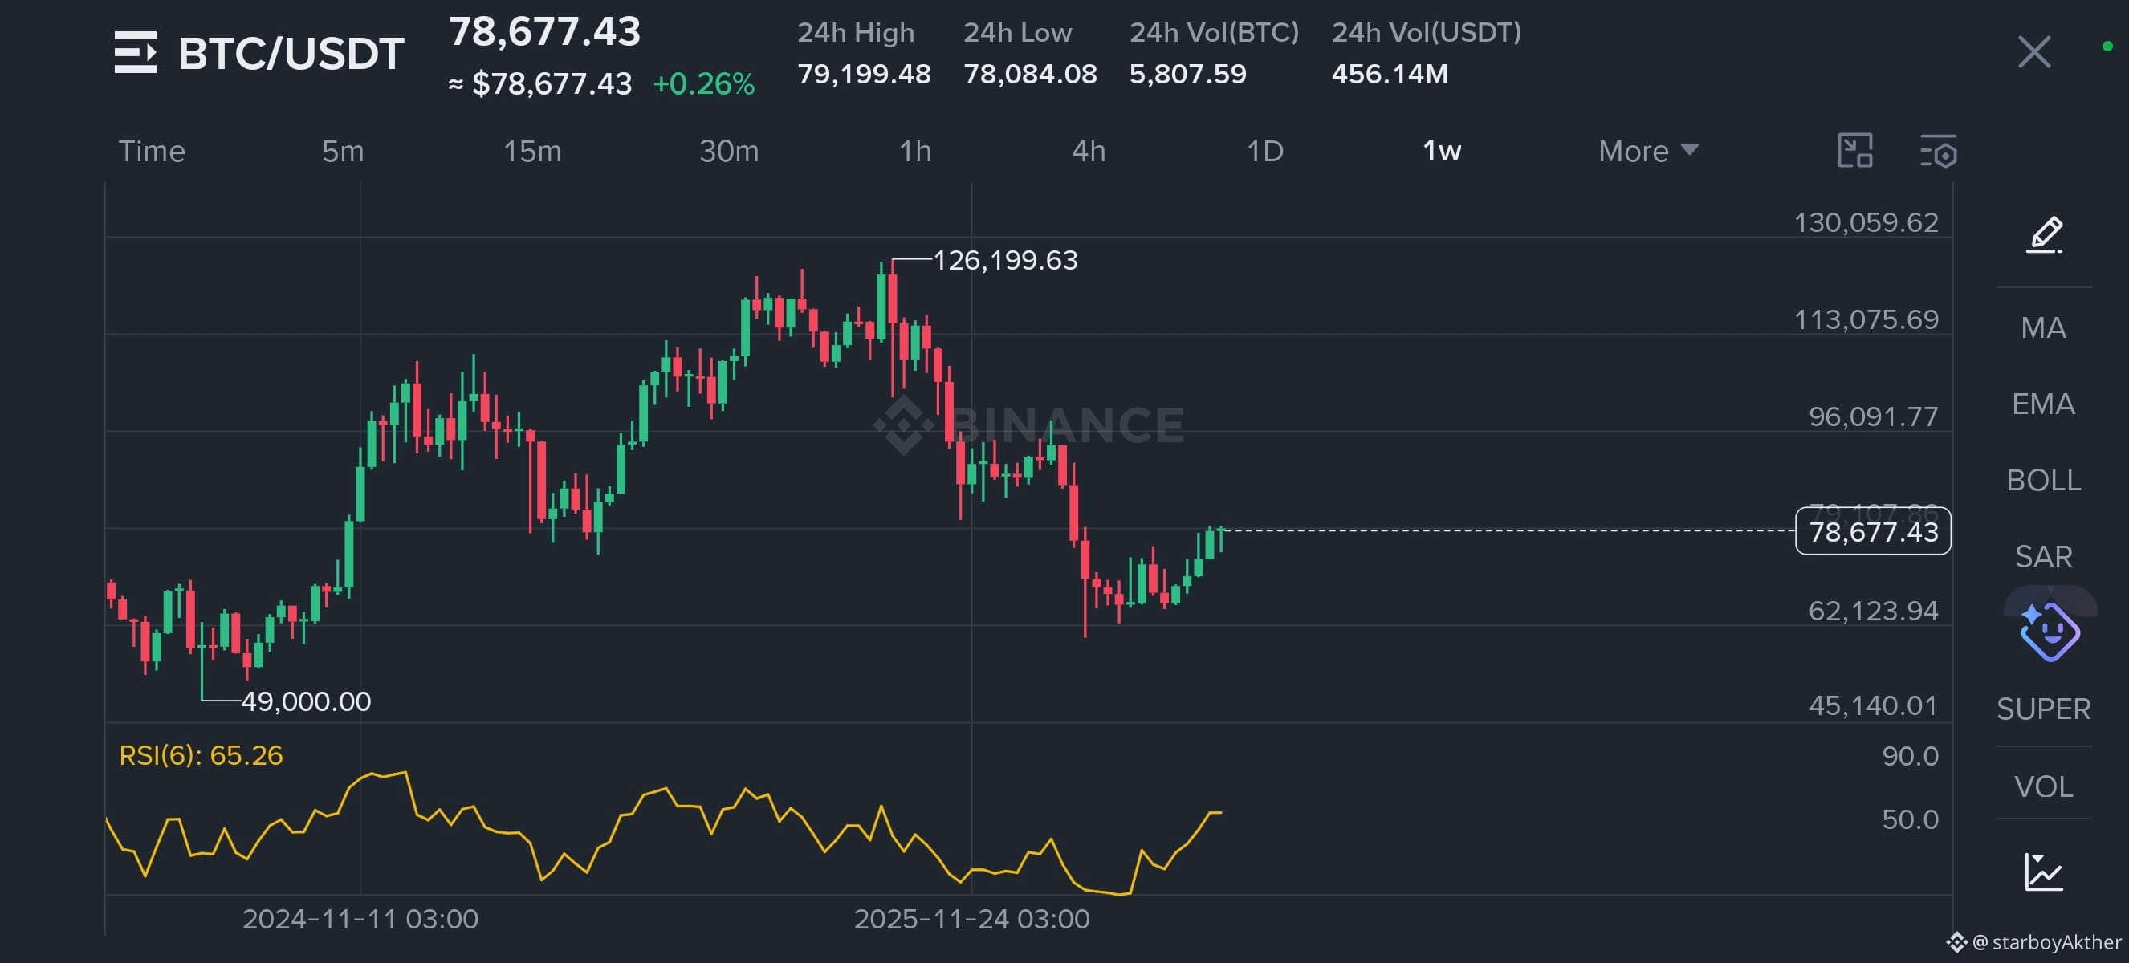Open chart settings icon
The height and width of the screenshot is (963, 2129).
pos(1938,151)
